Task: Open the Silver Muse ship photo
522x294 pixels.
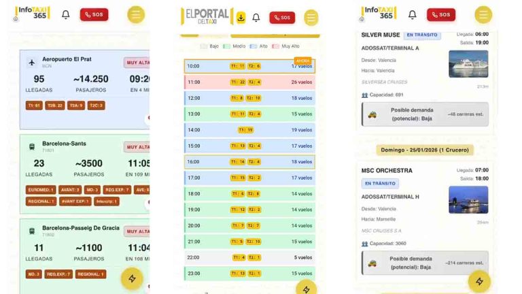Action: 468,64
